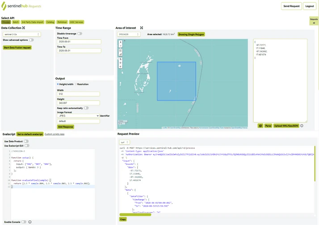Select the Batch API tab
The height and width of the screenshot is (225, 319).
(x=16, y=22)
